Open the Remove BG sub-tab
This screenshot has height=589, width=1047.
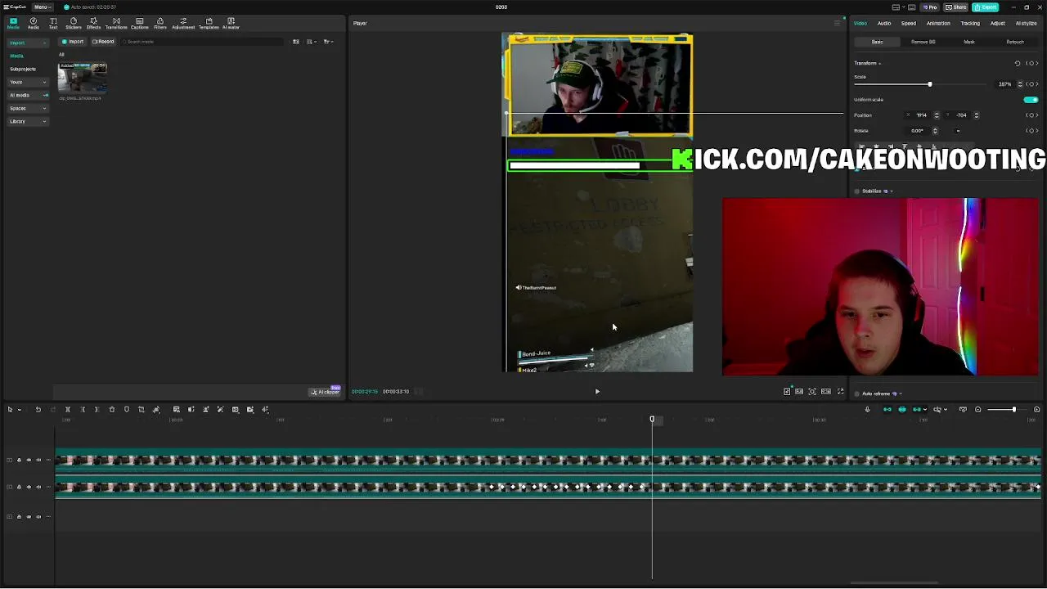coord(923,42)
